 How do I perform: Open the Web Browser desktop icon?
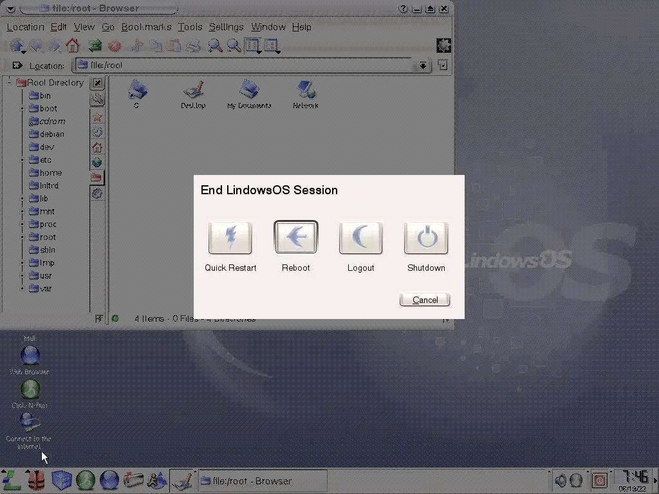pyautogui.click(x=30, y=360)
